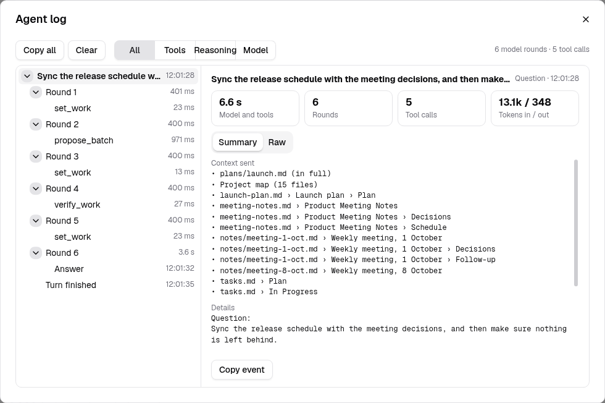This screenshot has height=403, width=605.
Task: Select the Round 1 row label
Action: click(61, 92)
